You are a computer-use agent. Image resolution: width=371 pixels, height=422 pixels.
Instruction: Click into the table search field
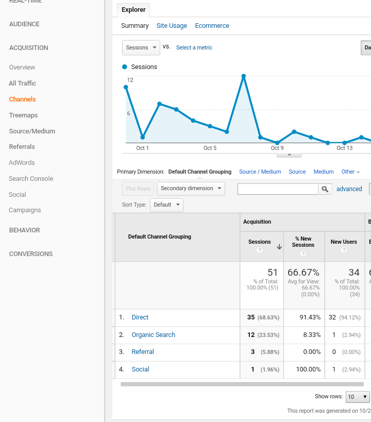(x=278, y=189)
